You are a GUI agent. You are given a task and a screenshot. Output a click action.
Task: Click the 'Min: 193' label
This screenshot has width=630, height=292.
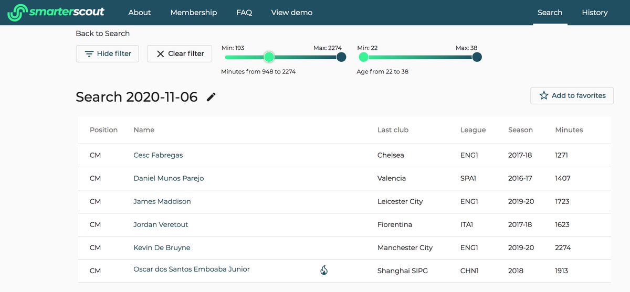coord(233,48)
